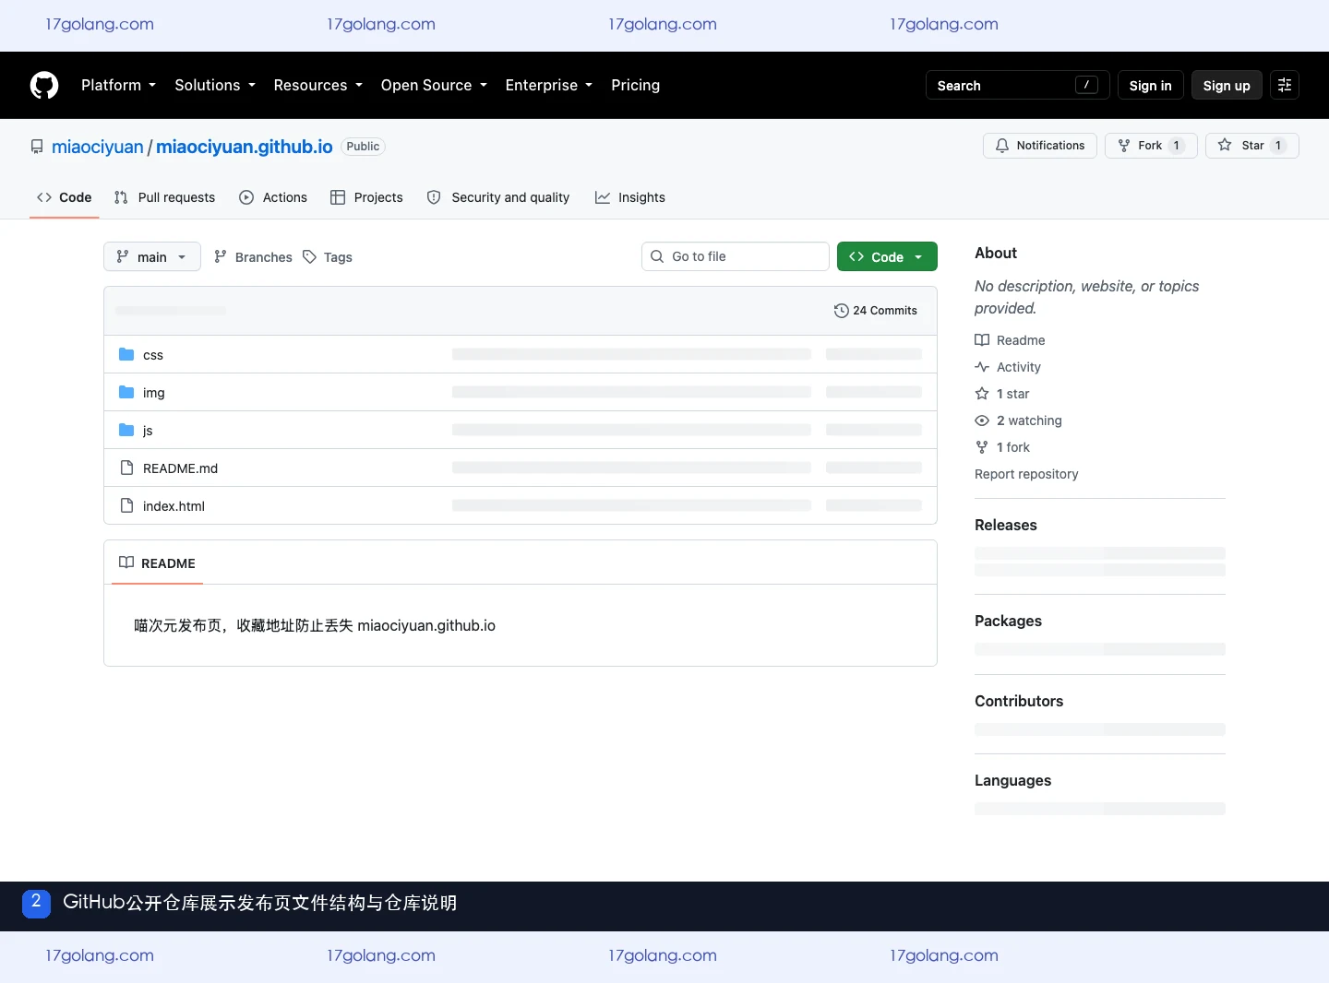1329x983 pixels.
Task: Open the js folder
Action: pyautogui.click(x=148, y=431)
